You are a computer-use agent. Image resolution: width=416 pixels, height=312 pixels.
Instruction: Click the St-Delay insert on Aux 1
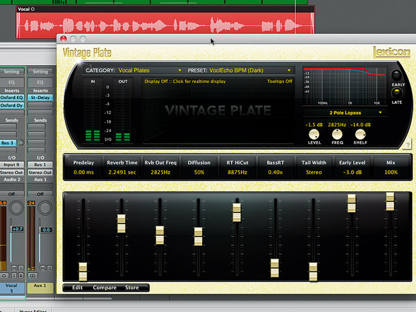tap(40, 97)
